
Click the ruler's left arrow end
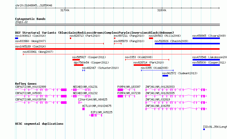click(x=16, y=8)
